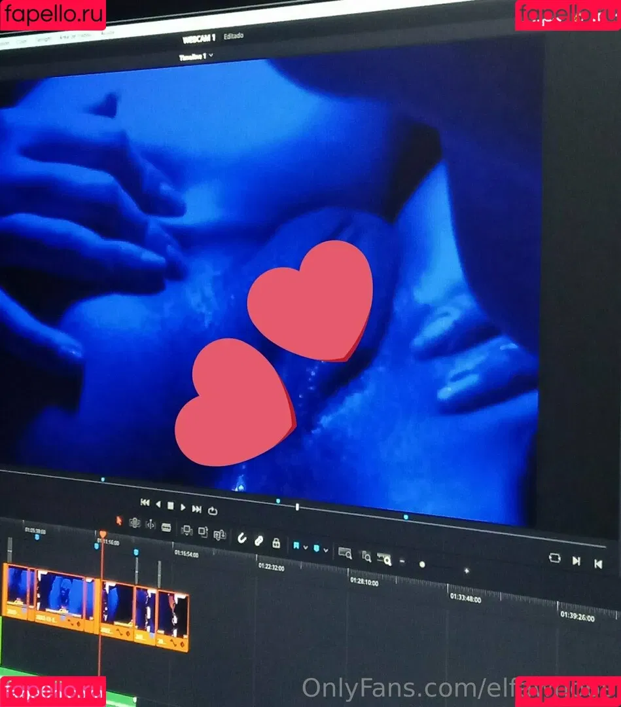The width and height of the screenshot is (621, 707).
Task: Toggle linked selection chain icon
Action: tap(258, 540)
